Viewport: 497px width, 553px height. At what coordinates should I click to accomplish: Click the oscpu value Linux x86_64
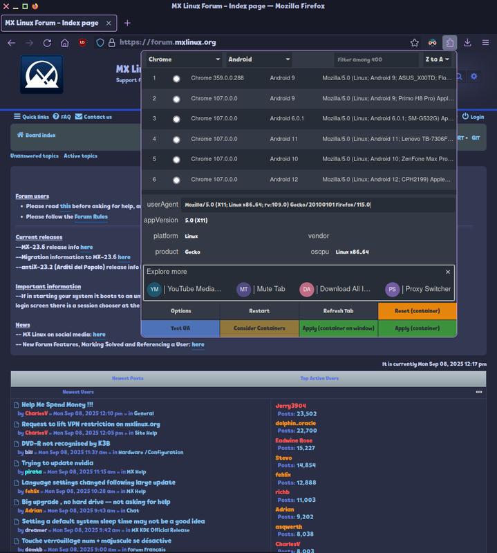[352, 252]
